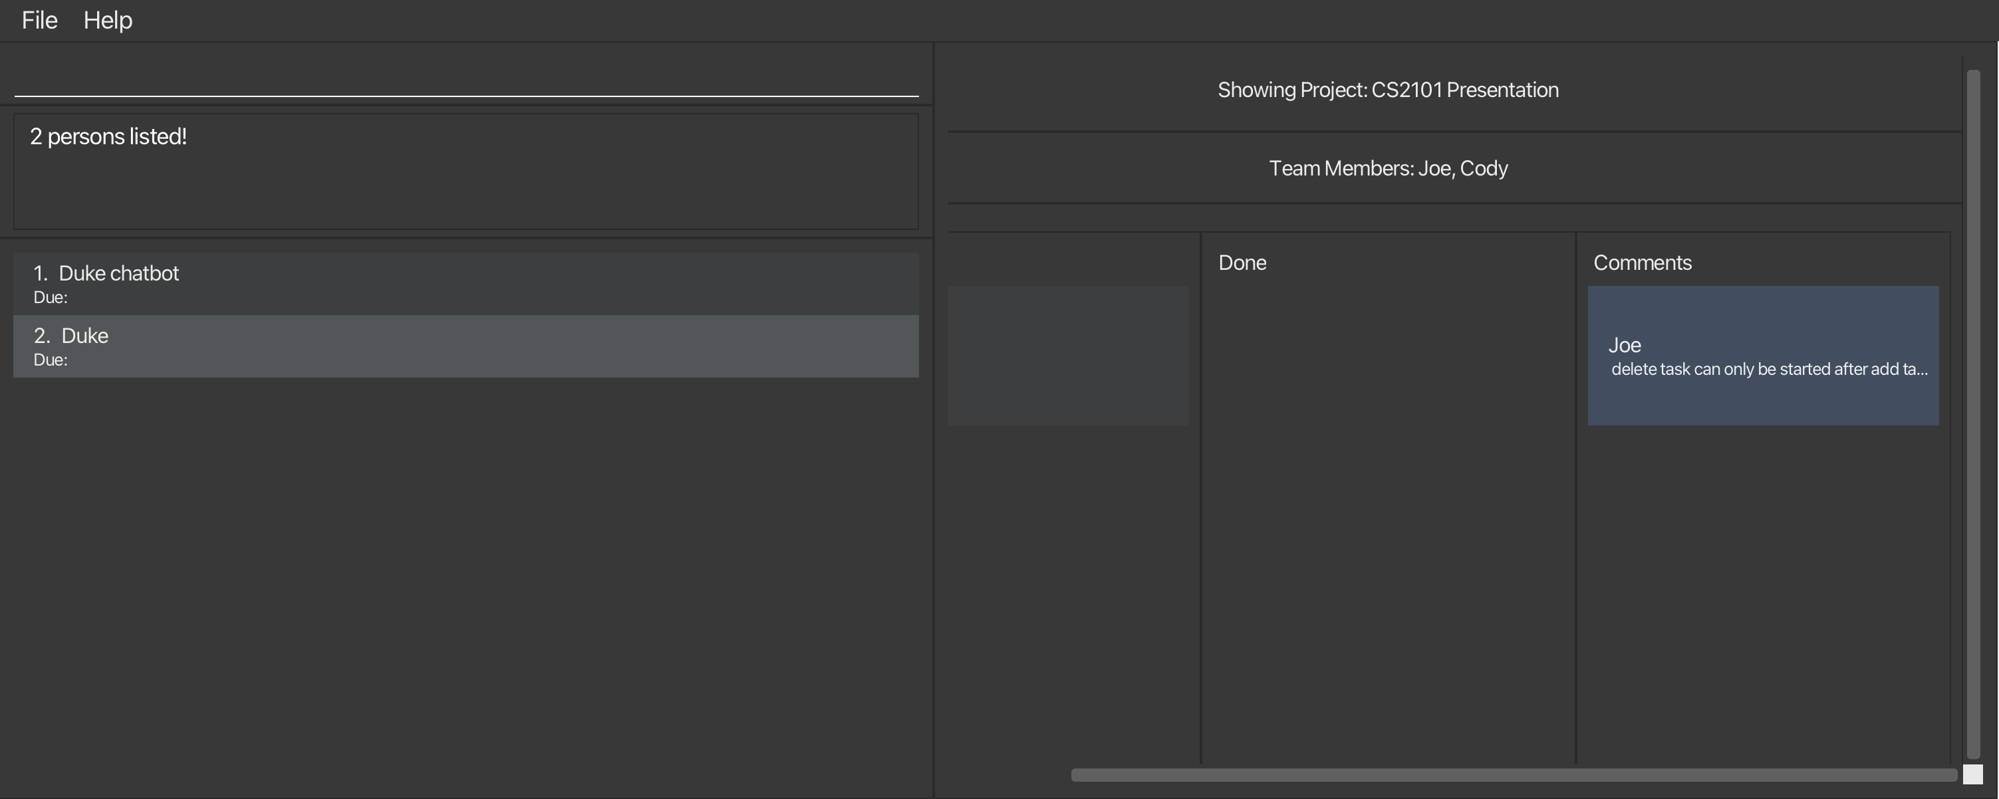Open the File menu
Image resolution: width=1999 pixels, height=799 pixels.
click(x=40, y=20)
